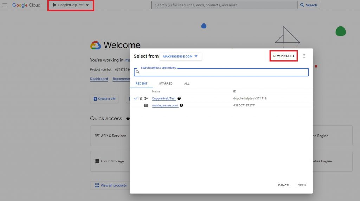
Task: Click magnifier icon in project search
Action: [137, 72]
